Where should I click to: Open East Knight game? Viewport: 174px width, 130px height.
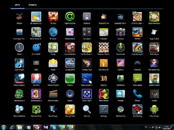point(19,63)
